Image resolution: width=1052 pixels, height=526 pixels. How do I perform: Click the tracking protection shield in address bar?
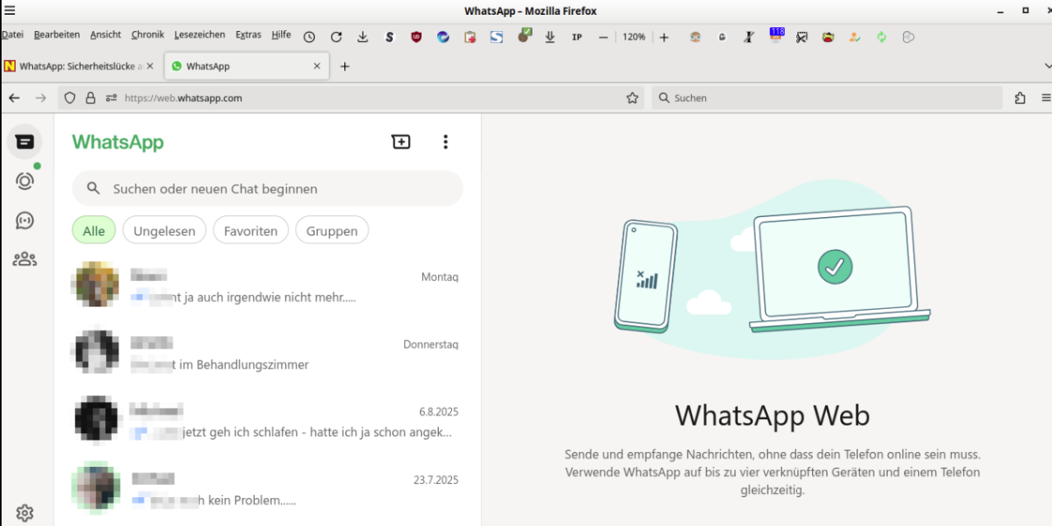pyautogui.click(x=70, y=98)
